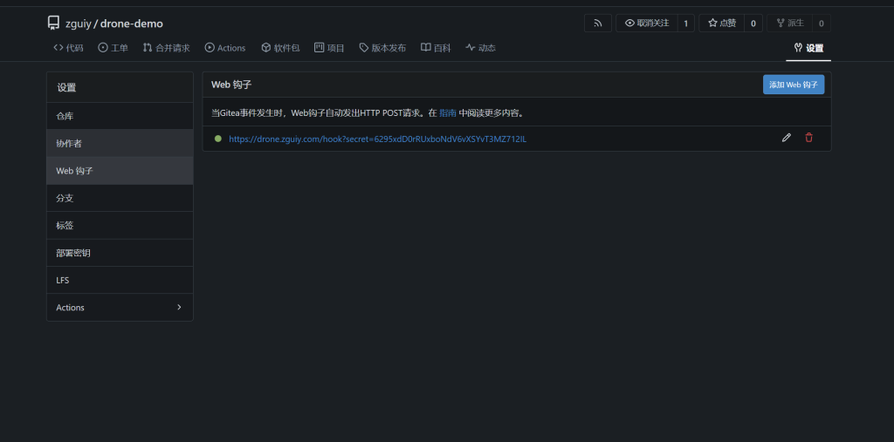The height and width of the screenshot is (442, 894).
Task: Open the 版本发布 releases tab
Action: click(382, 48)
